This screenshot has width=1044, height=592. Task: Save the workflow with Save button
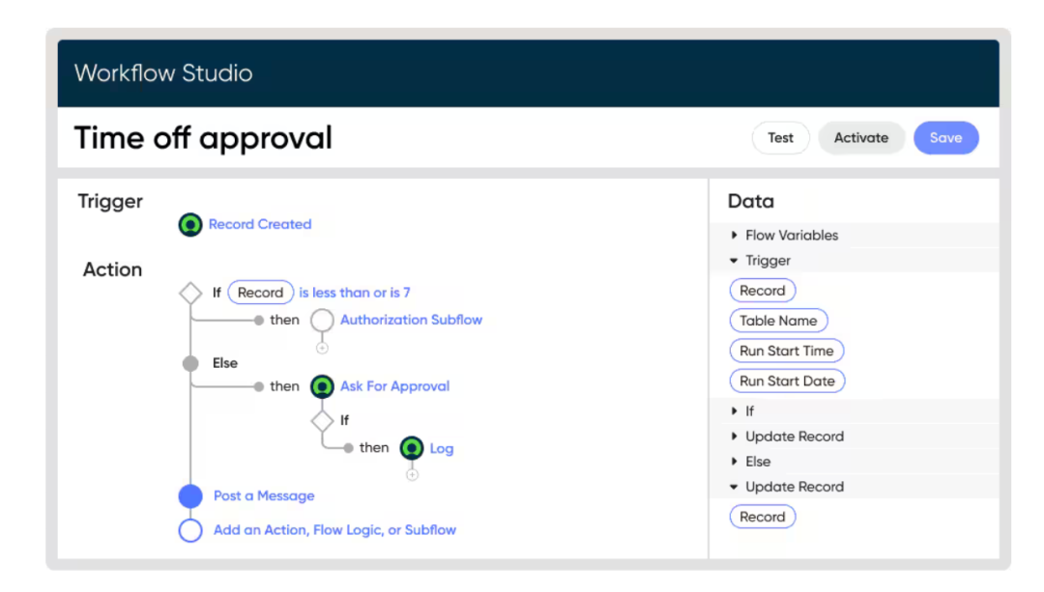coord(945,138)
